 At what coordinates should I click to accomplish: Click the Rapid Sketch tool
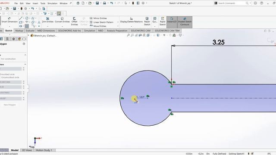pos(163,21)
